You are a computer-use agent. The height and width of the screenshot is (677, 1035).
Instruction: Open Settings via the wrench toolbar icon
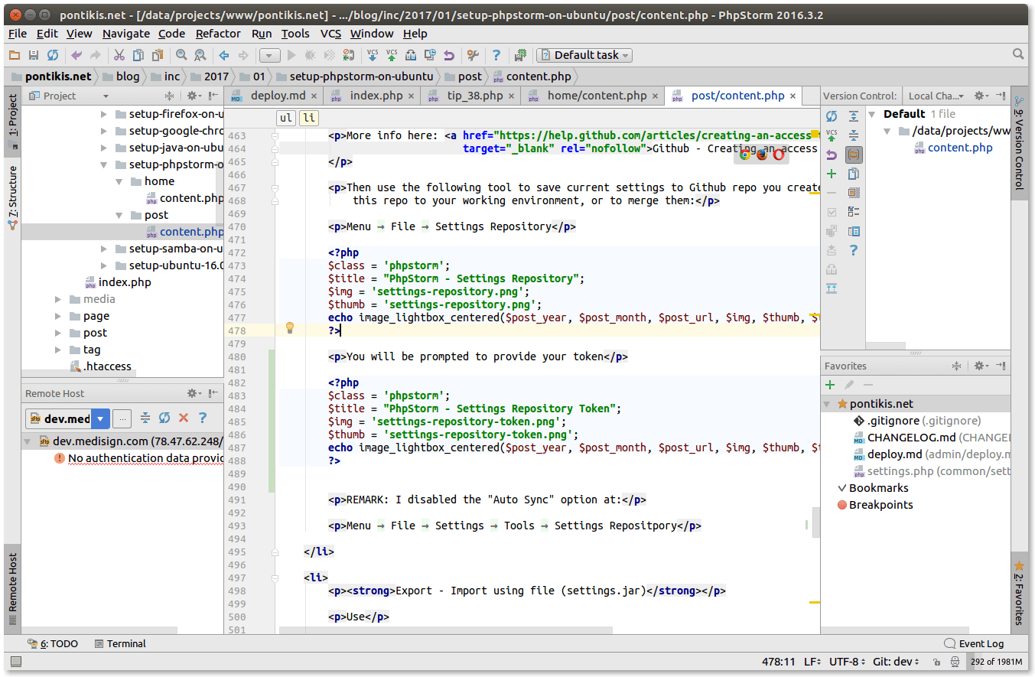(x=473, y=55)
